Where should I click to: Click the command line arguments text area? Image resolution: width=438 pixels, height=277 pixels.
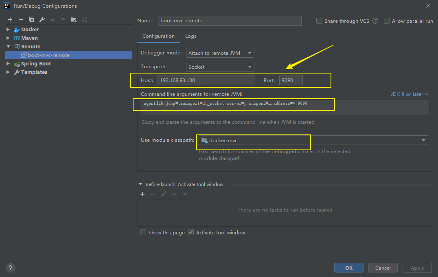click(x=285, y=107)
